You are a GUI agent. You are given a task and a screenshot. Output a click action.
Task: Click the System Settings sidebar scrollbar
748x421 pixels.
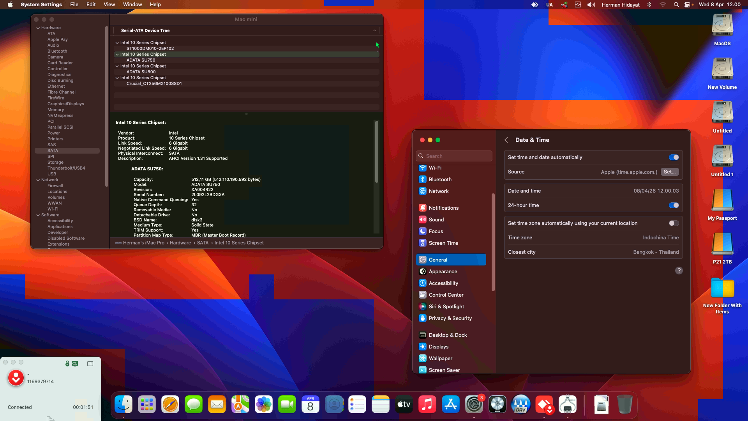pyautogui.click(x=493, y=242)
